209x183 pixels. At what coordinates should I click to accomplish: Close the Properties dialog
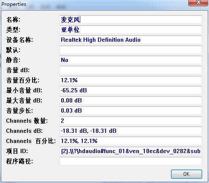point(198,3)
